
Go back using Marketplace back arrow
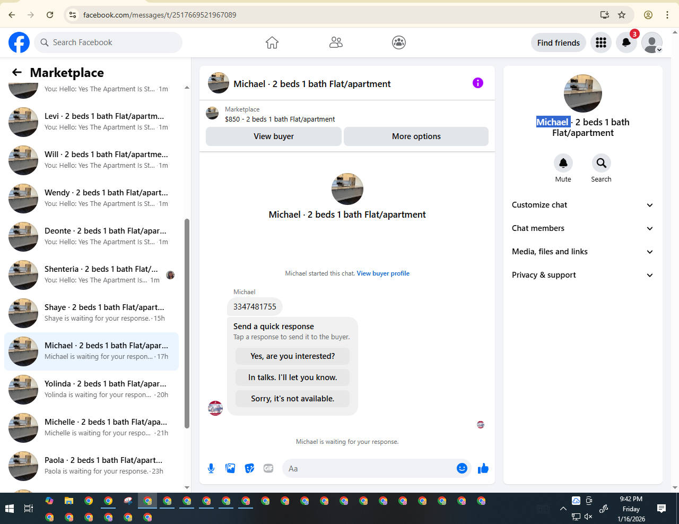[x=17, y=72]
